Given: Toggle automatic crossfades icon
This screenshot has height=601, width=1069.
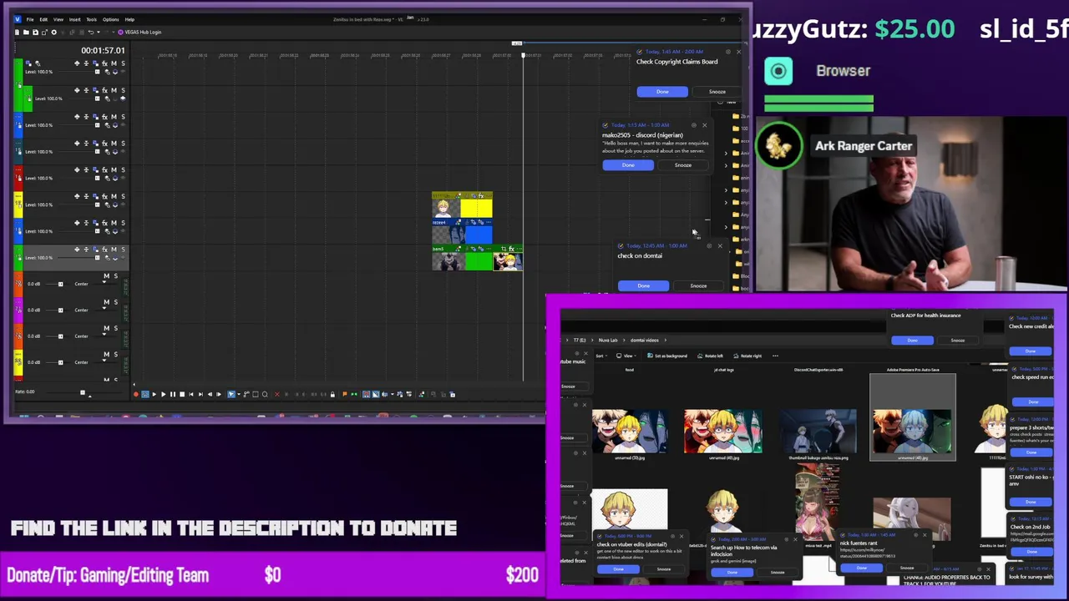Looking at the screenshot, I should [x=375, y=394].
